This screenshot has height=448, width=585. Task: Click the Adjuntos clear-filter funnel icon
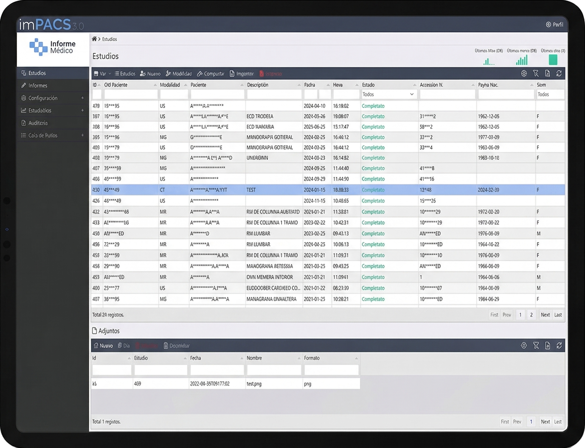coord(536,345)
